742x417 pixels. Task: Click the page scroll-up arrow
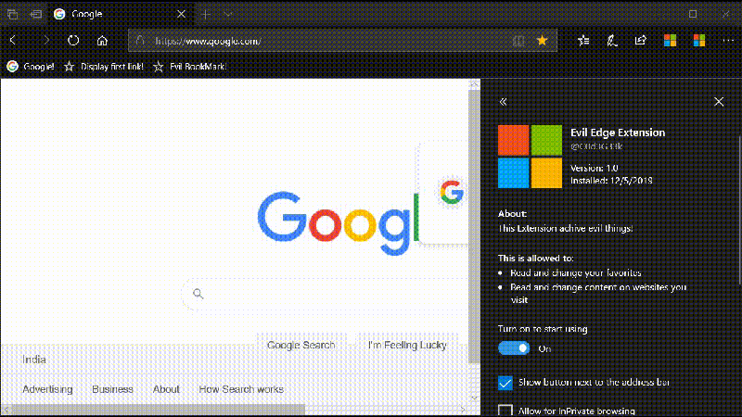[x=474, y=84]
